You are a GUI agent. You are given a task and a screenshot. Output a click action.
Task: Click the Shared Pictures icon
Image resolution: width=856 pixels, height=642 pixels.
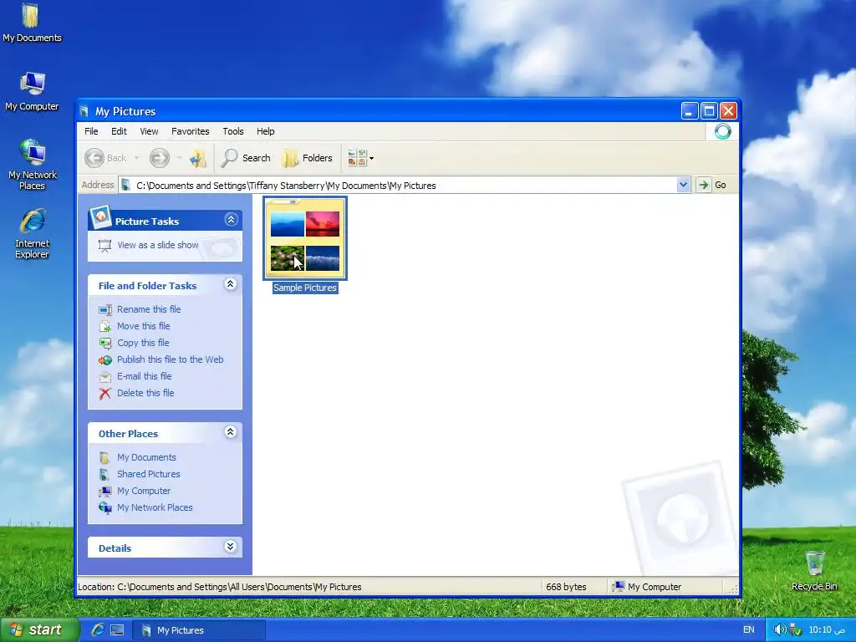click(x=104, y=475)
